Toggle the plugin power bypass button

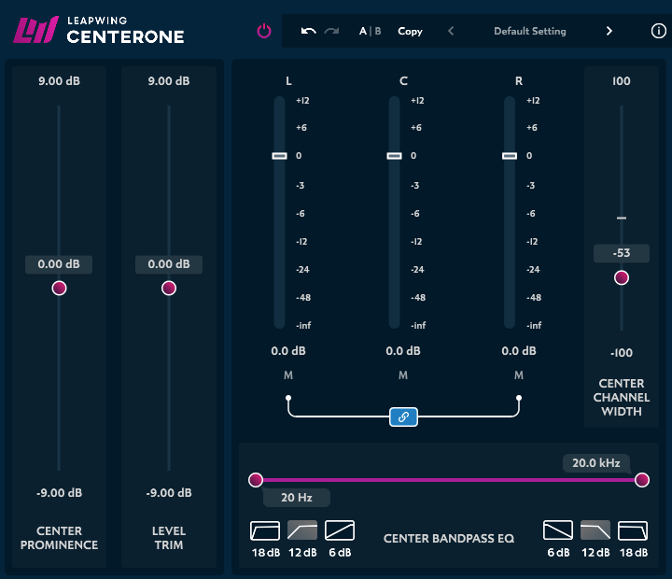click(x=264, y=31)
